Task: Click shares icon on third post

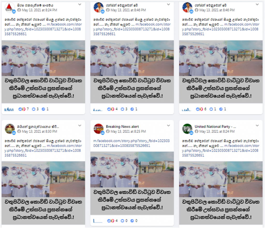Action: coord(221,109)
